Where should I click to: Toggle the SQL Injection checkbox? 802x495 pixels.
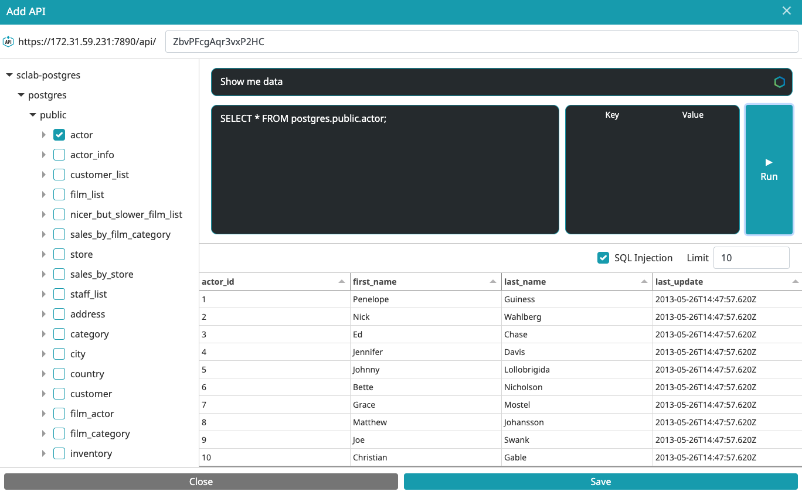(x=603, y=258)
